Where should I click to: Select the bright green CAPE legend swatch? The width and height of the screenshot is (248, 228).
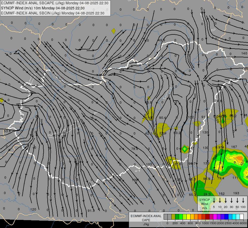pos(181,217)
